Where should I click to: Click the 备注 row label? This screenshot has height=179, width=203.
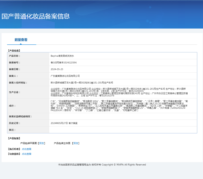click(x=12, y=130)
